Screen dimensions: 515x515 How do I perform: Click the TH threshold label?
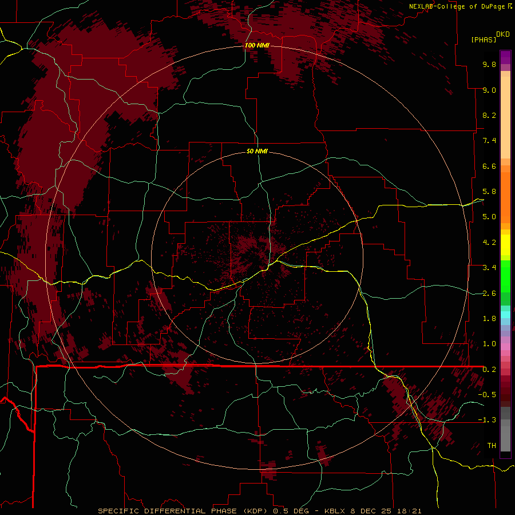492,446
